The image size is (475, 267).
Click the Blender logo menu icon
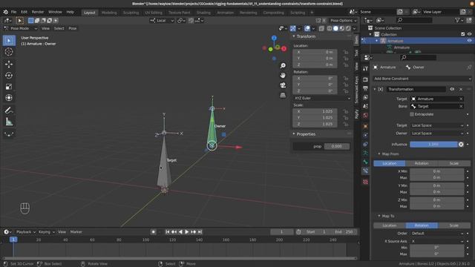pyautogui.click(x=5, y=12)
